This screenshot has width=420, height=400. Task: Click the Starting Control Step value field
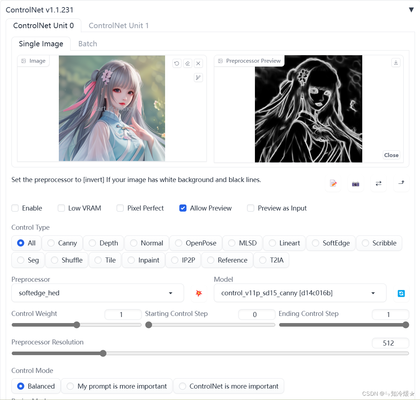point(257,315)
